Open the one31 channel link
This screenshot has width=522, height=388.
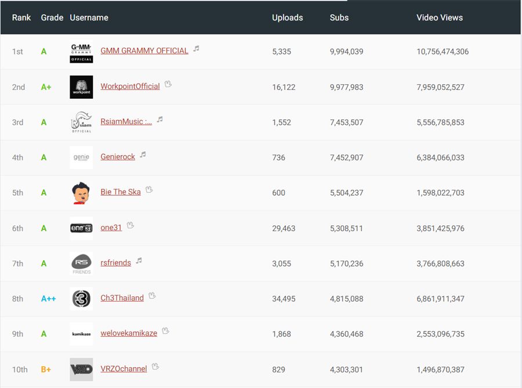point(111,228)
